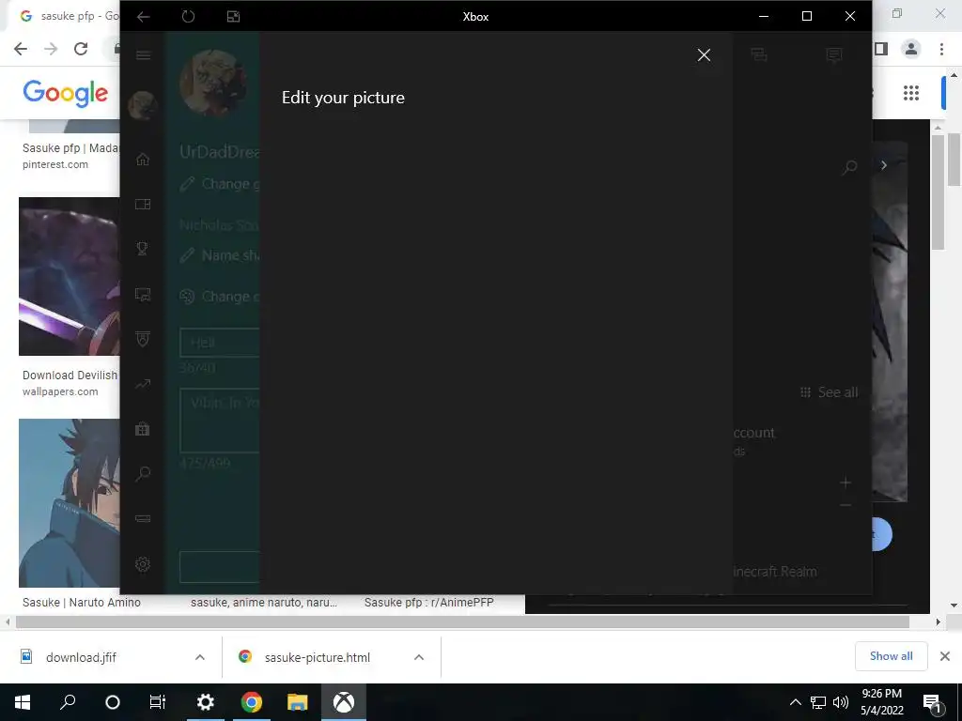This screenshot has width=962, height=721.
Task: Reload the Chrome page
Action: (x=81, y=49)
